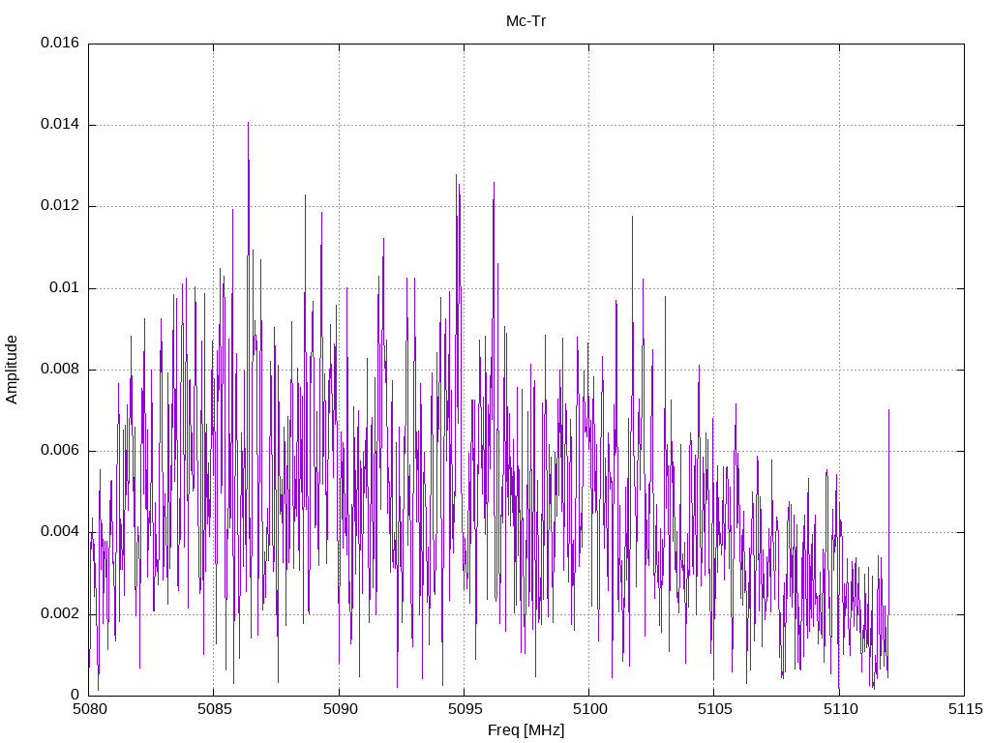Click the x-axis tick label 5095
The image size is (991, 743).
pyautogui.click(x=465, y=709)
